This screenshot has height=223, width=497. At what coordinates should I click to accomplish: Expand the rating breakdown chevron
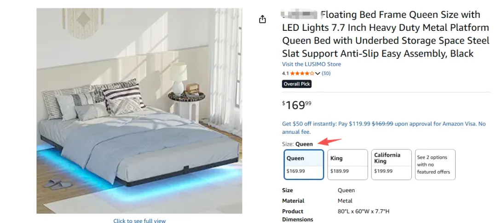click(318, 74)
